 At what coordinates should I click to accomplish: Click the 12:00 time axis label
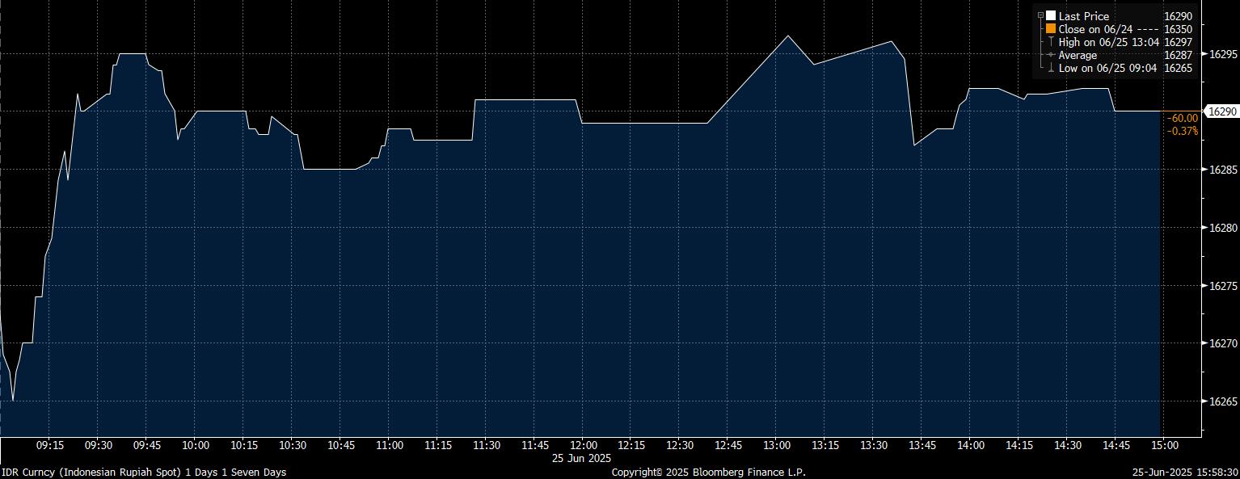click(584, 445)
